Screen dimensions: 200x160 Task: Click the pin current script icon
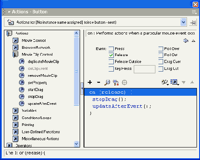pyautogui.click(x=193, y=22)
